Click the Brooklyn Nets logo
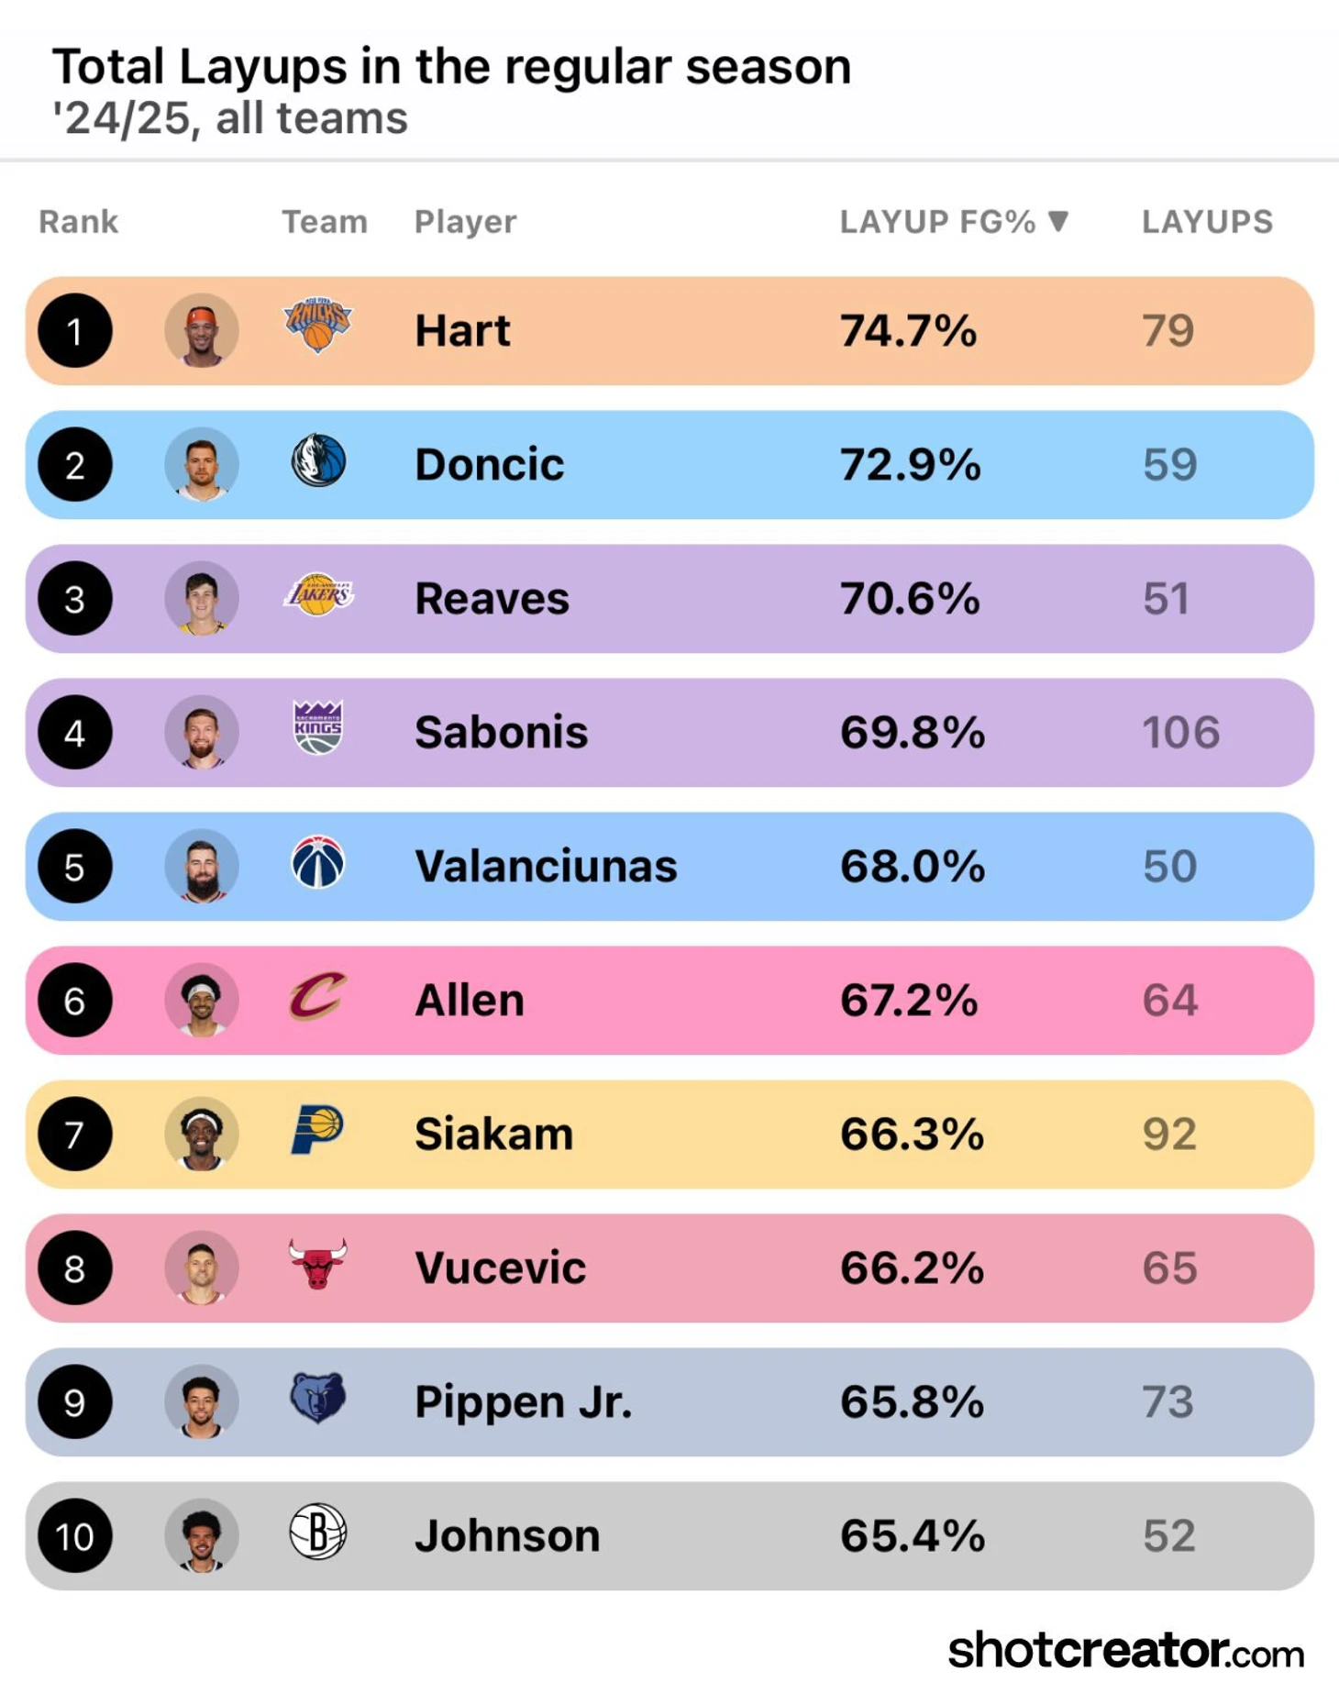This screenshot has width=1339, height=1694. point(317,1533)
